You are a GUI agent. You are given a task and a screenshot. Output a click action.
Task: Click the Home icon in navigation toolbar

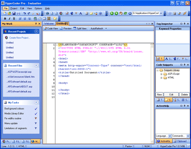(121, 14)
